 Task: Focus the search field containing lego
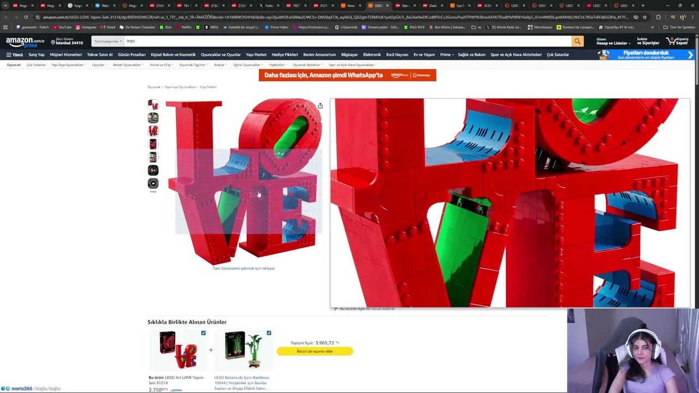tap(347, 41)
